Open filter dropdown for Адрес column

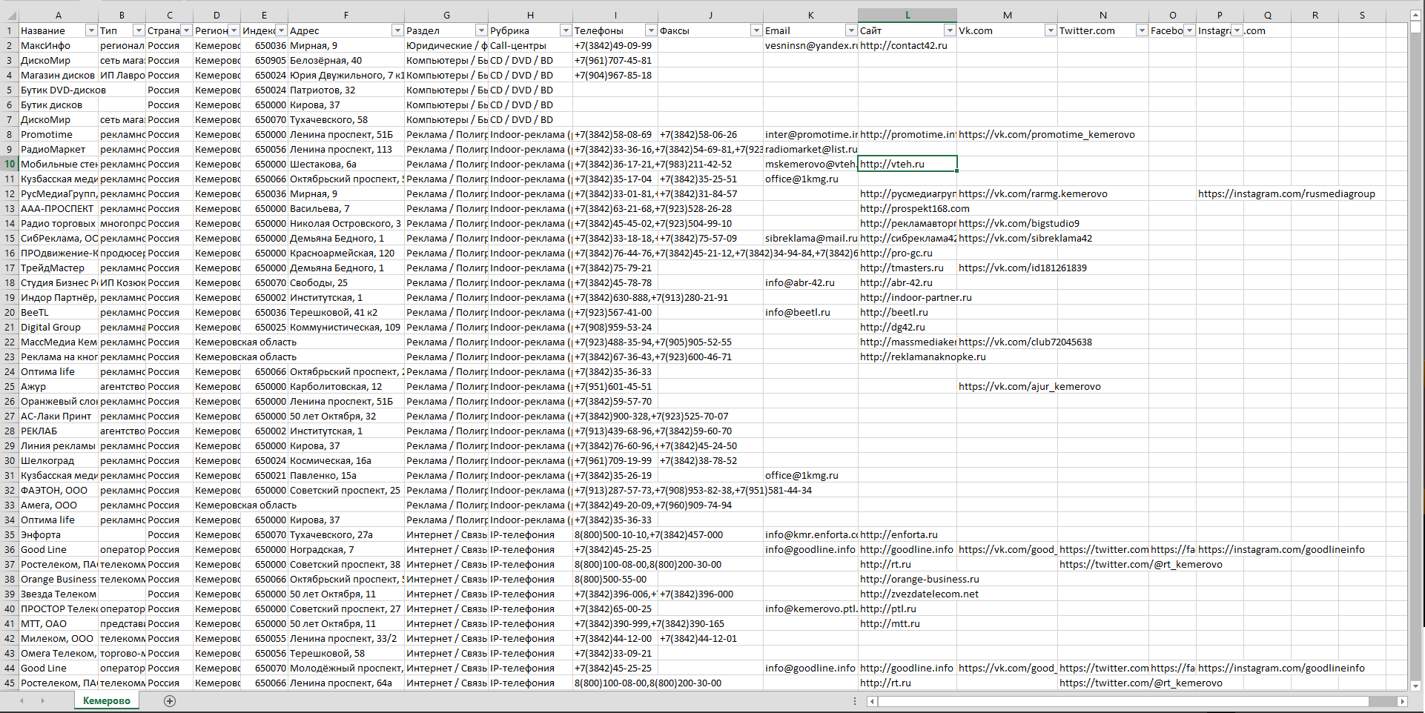pyautogui.click(x=397, y=30)
